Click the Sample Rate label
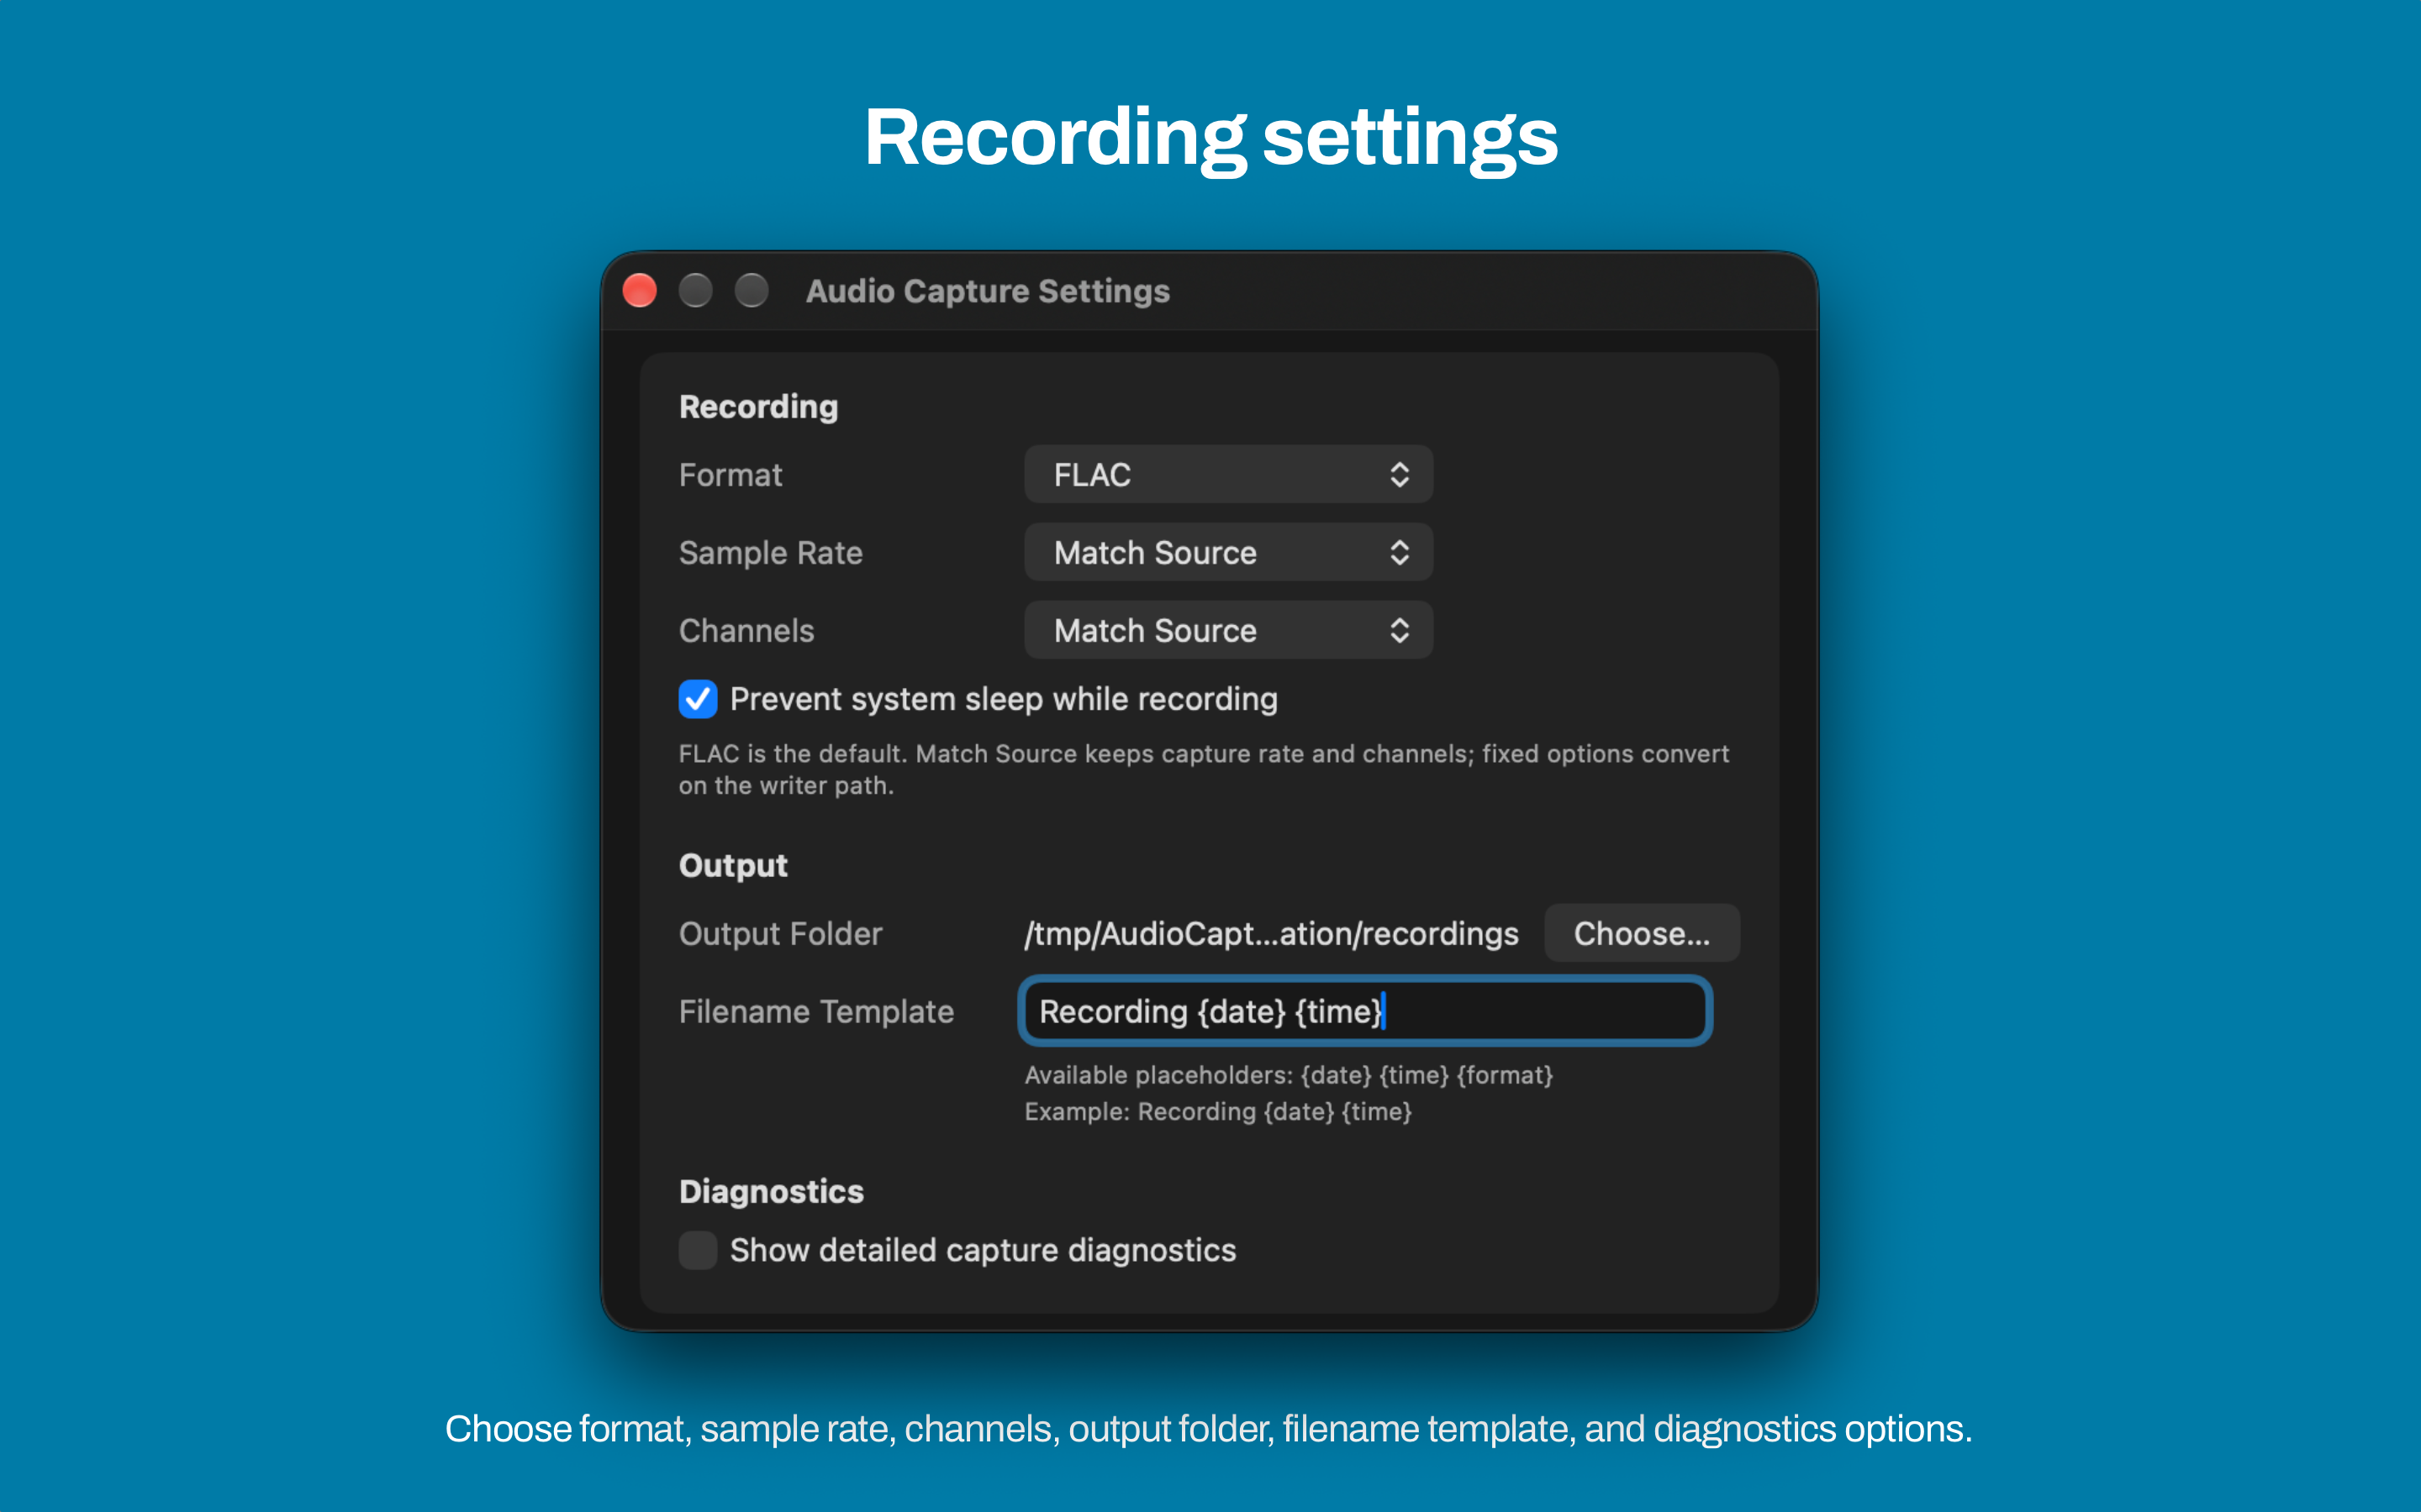This screenshot has width=2421, height=1512. 770,553
